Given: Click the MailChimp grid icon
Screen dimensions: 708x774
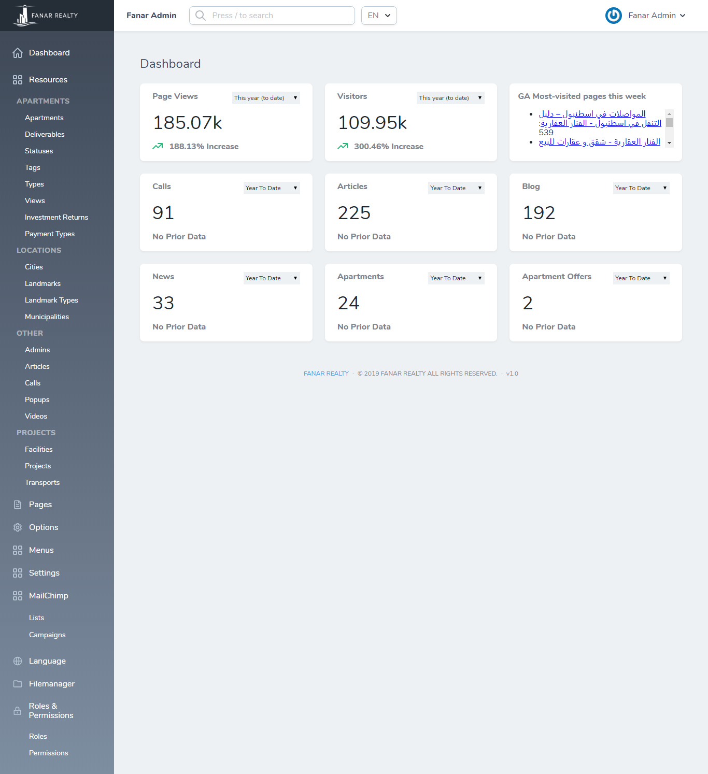Looking at the screenshot, I should 18,596.
